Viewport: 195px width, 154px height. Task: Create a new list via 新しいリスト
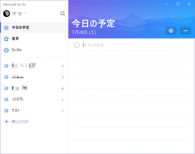click(x=34, y=122)
